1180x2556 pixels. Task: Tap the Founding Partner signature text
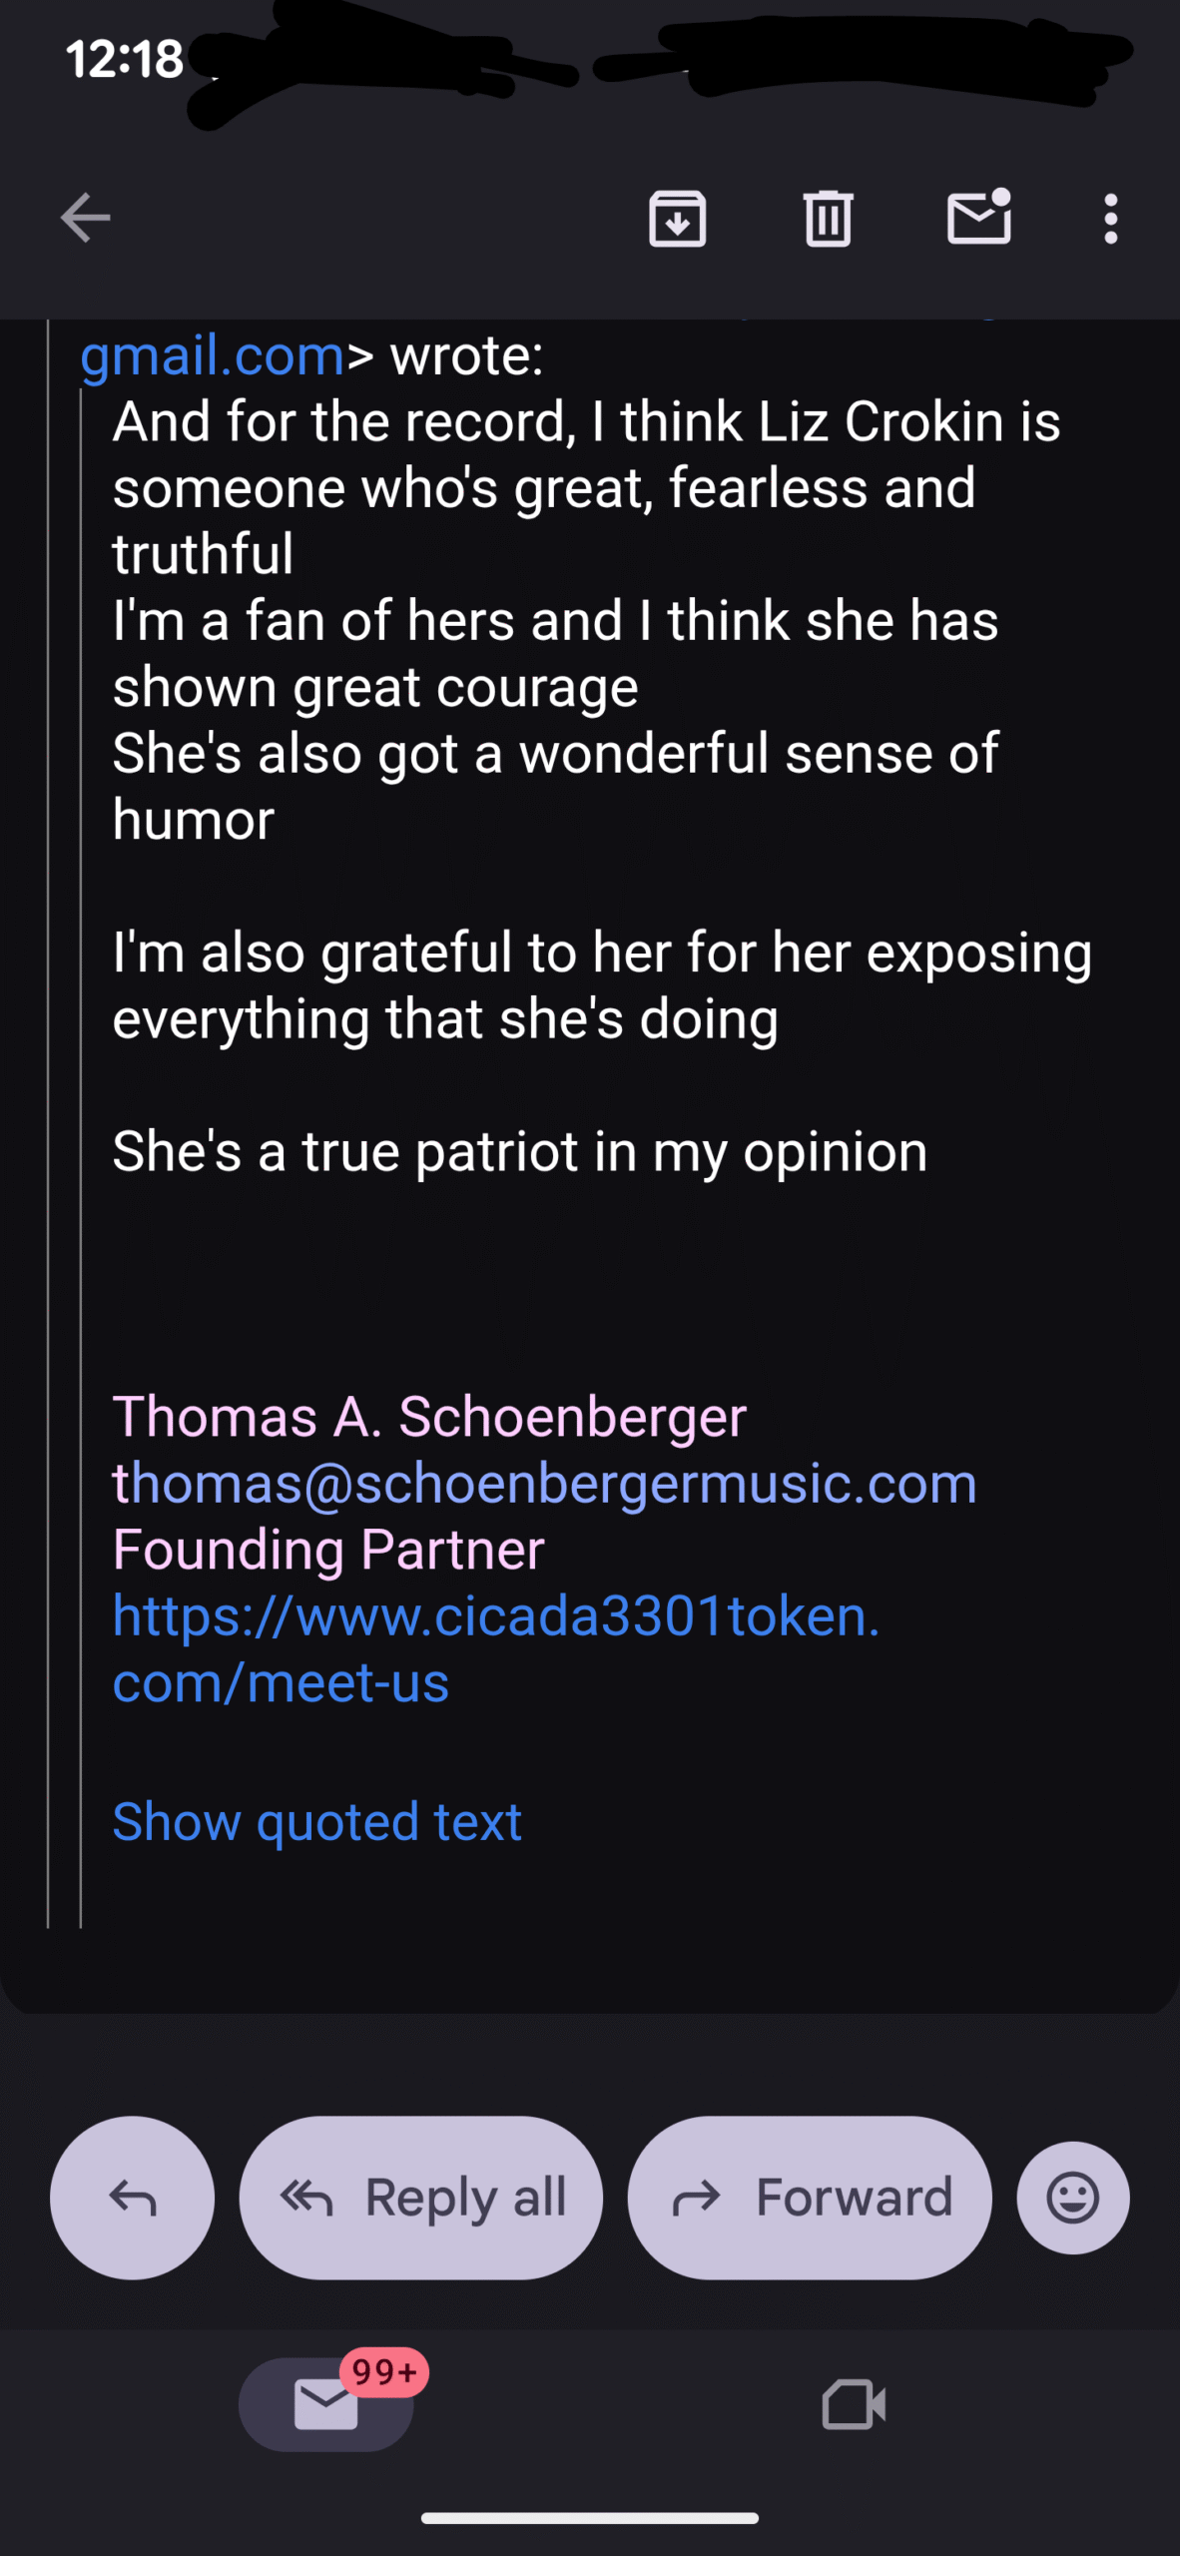[x=328, y=1550]
